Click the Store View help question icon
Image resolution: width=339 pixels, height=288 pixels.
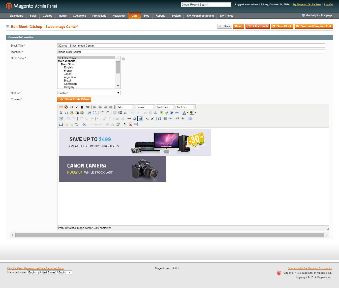123,59
